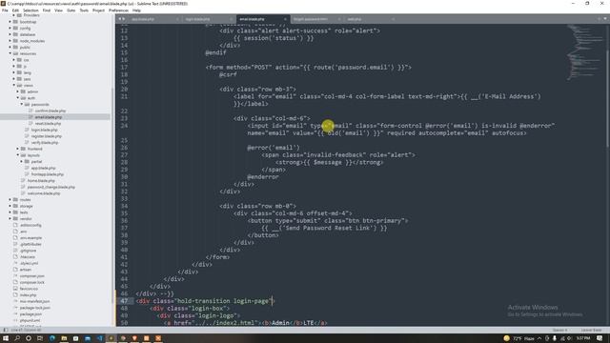Expand the node_modules folder

[10, 41]
